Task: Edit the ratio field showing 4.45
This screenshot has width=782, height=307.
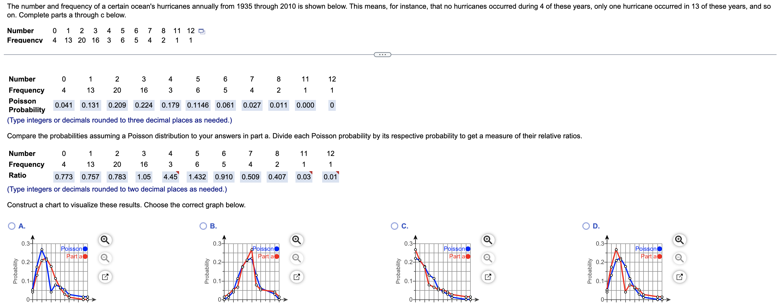Action: coord(171,177)
